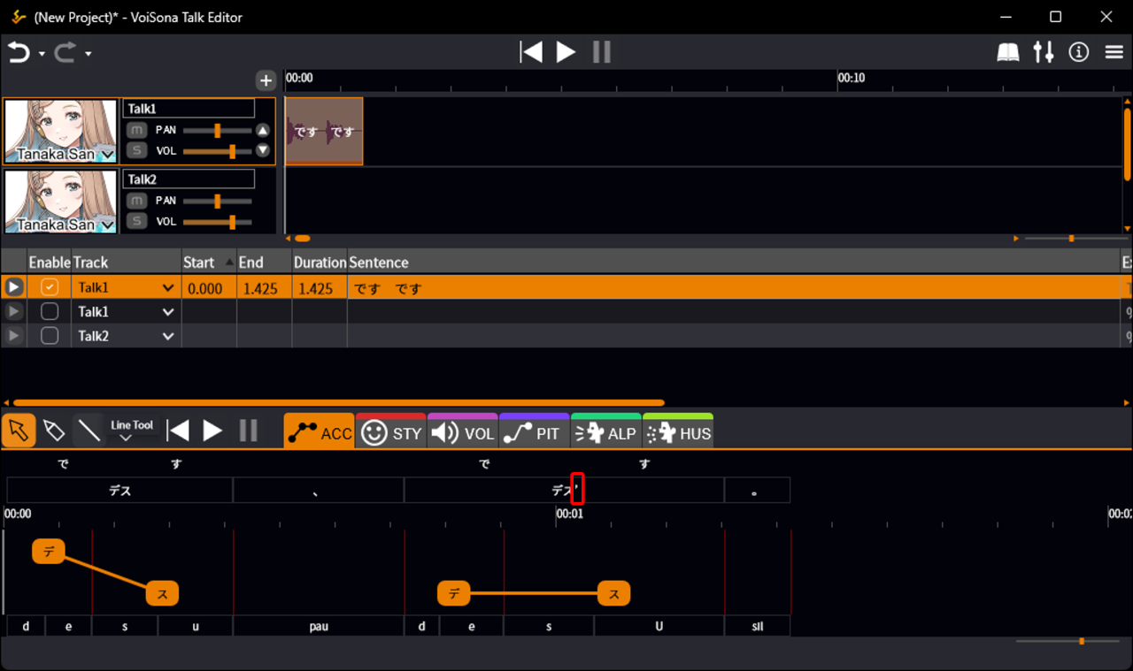The height and width of the screenshot is (671, 1133).
Task: Open the hamburger main menu
Action: tap(1114, 53)
